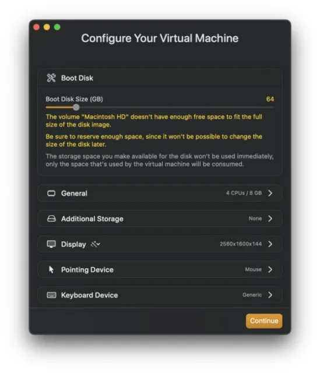Viewport: 320px width, 373px height.
Task: Click the sparkle icon next to Display
Action: pos(95,244)
